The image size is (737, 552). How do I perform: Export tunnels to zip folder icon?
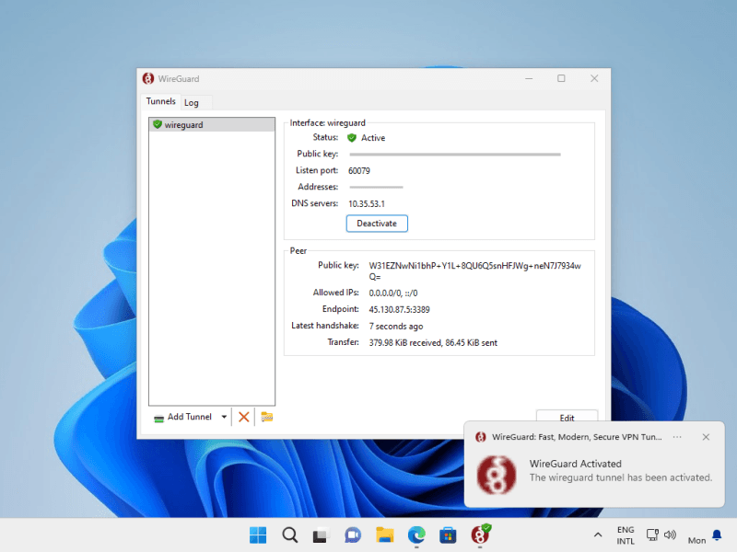tap(267, 417)
